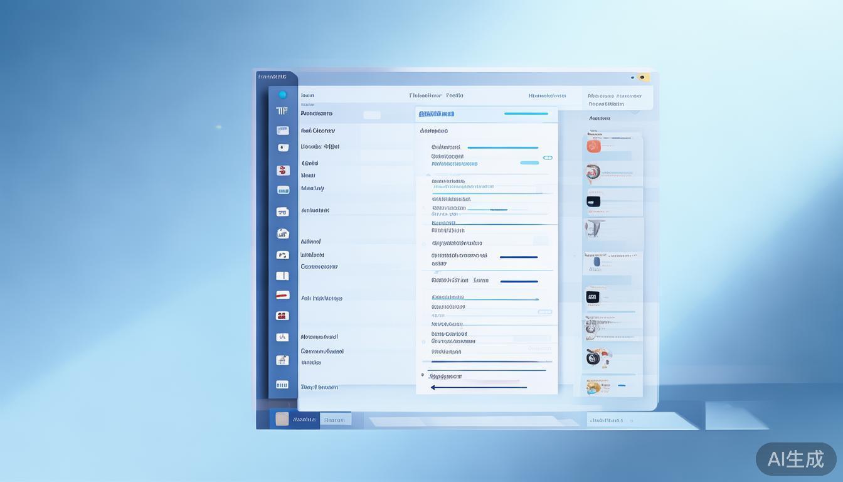Select the TF text icon in the sidebar

pos(282,111)
